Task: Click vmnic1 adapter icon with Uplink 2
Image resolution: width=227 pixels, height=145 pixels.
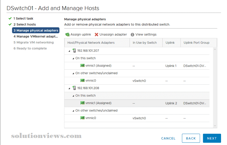Action: [82, 103]
